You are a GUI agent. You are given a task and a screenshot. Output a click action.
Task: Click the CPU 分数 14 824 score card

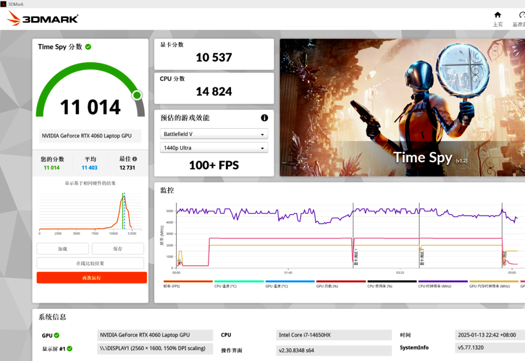[x=214, y=88]
